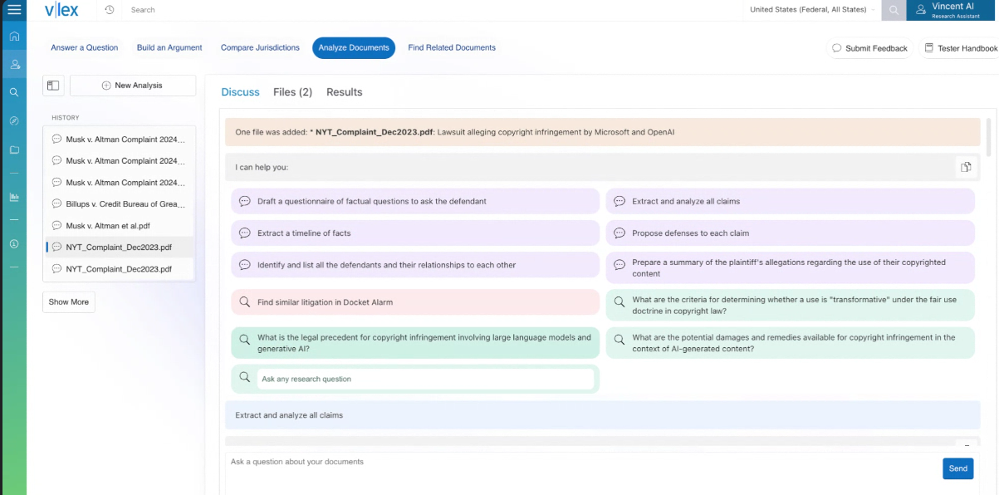Click the chat icon for Billups history entry
Screen dimensions: 999x495
point(56,203)
